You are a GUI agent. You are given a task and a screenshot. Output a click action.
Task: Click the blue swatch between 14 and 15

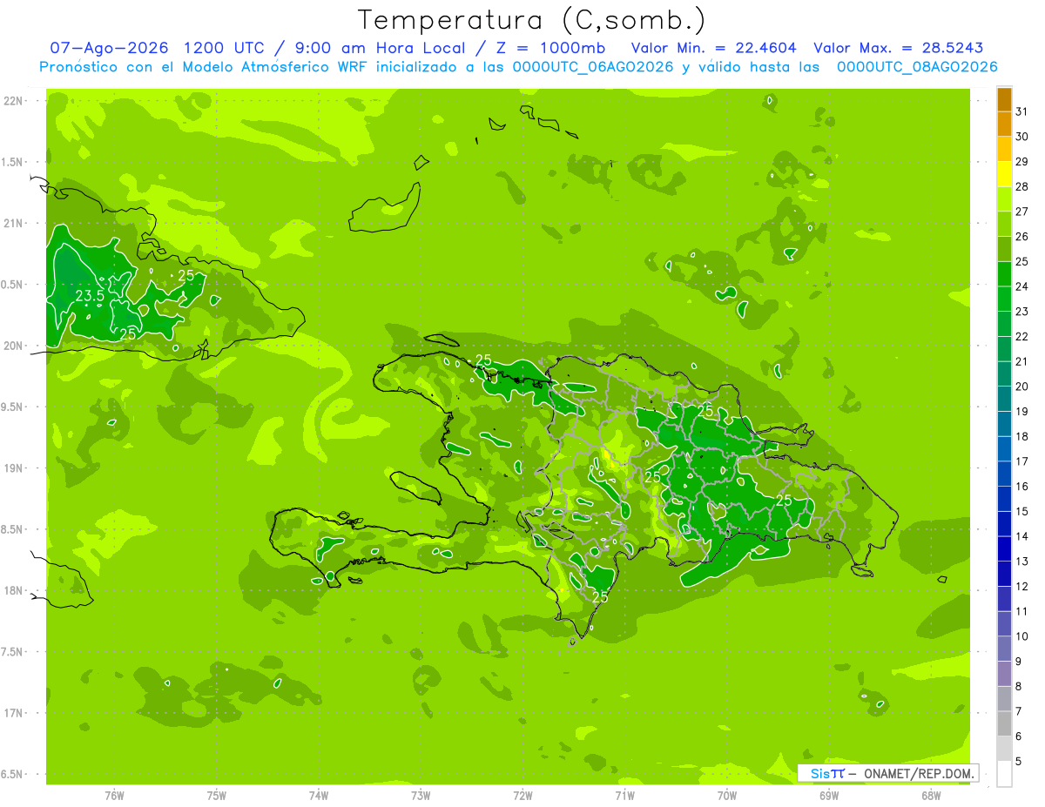point(1004,523)
